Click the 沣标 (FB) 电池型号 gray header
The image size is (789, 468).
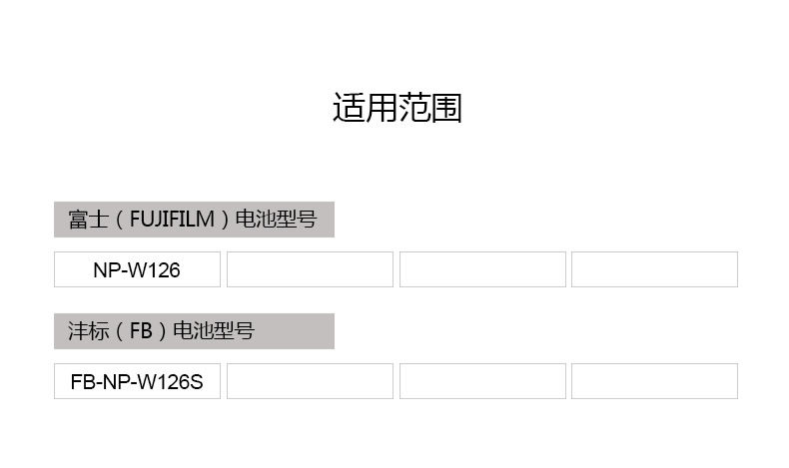tap(194, 331)
